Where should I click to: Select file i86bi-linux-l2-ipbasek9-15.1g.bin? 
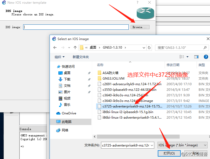click(x=128, y=112)
